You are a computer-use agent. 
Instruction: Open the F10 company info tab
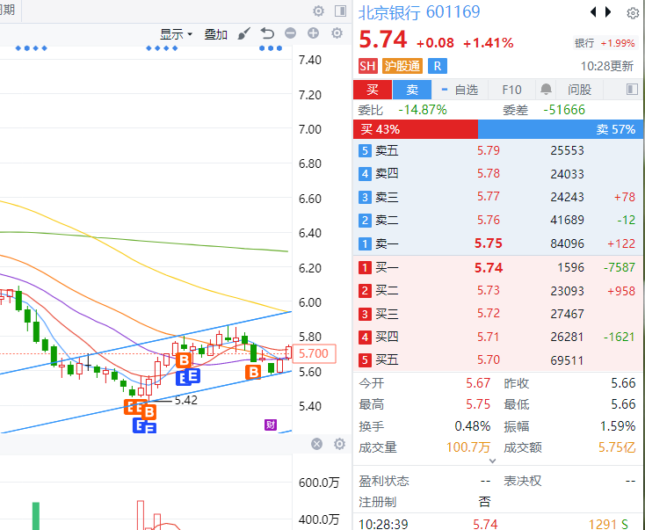511,90
